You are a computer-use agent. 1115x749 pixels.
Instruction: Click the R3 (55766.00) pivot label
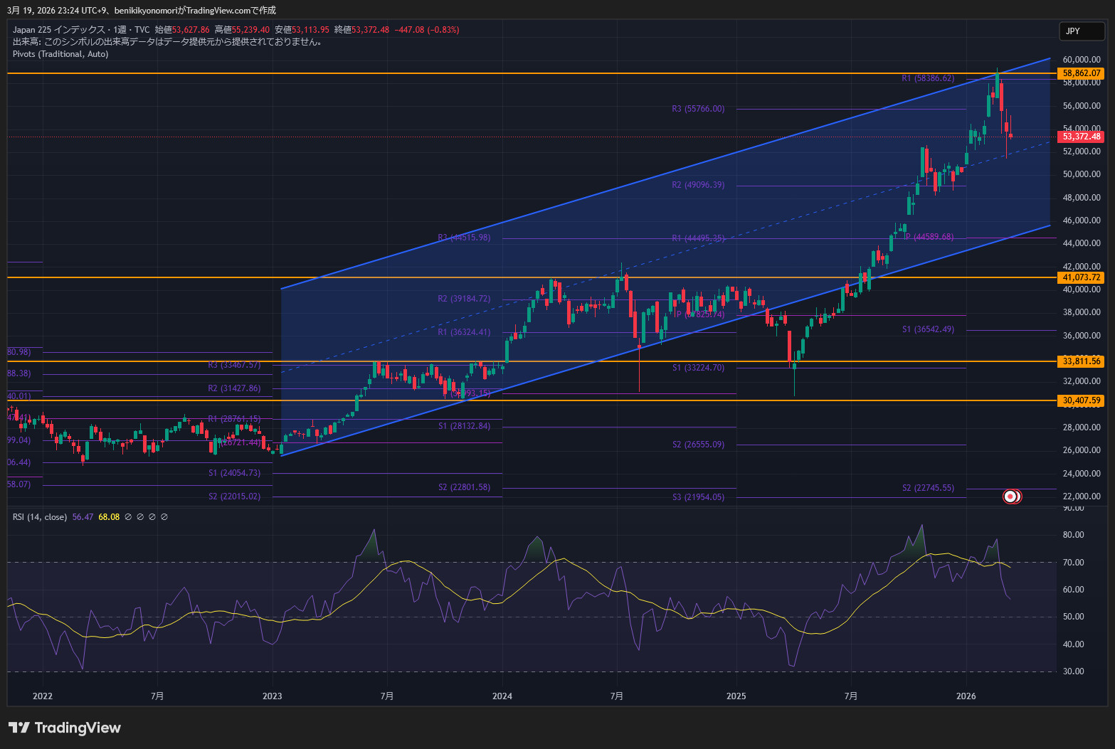coord(698,109)
